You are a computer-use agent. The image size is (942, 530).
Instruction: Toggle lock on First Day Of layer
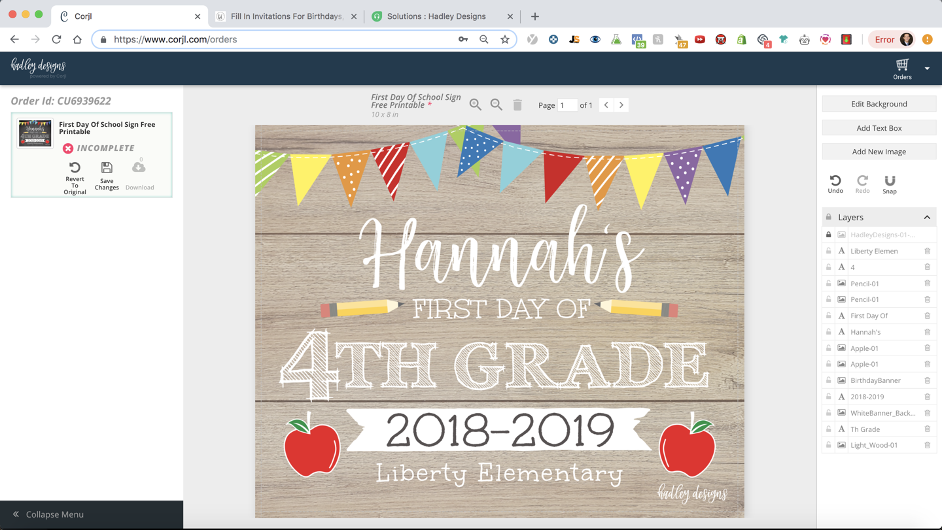tap(829, 316)
